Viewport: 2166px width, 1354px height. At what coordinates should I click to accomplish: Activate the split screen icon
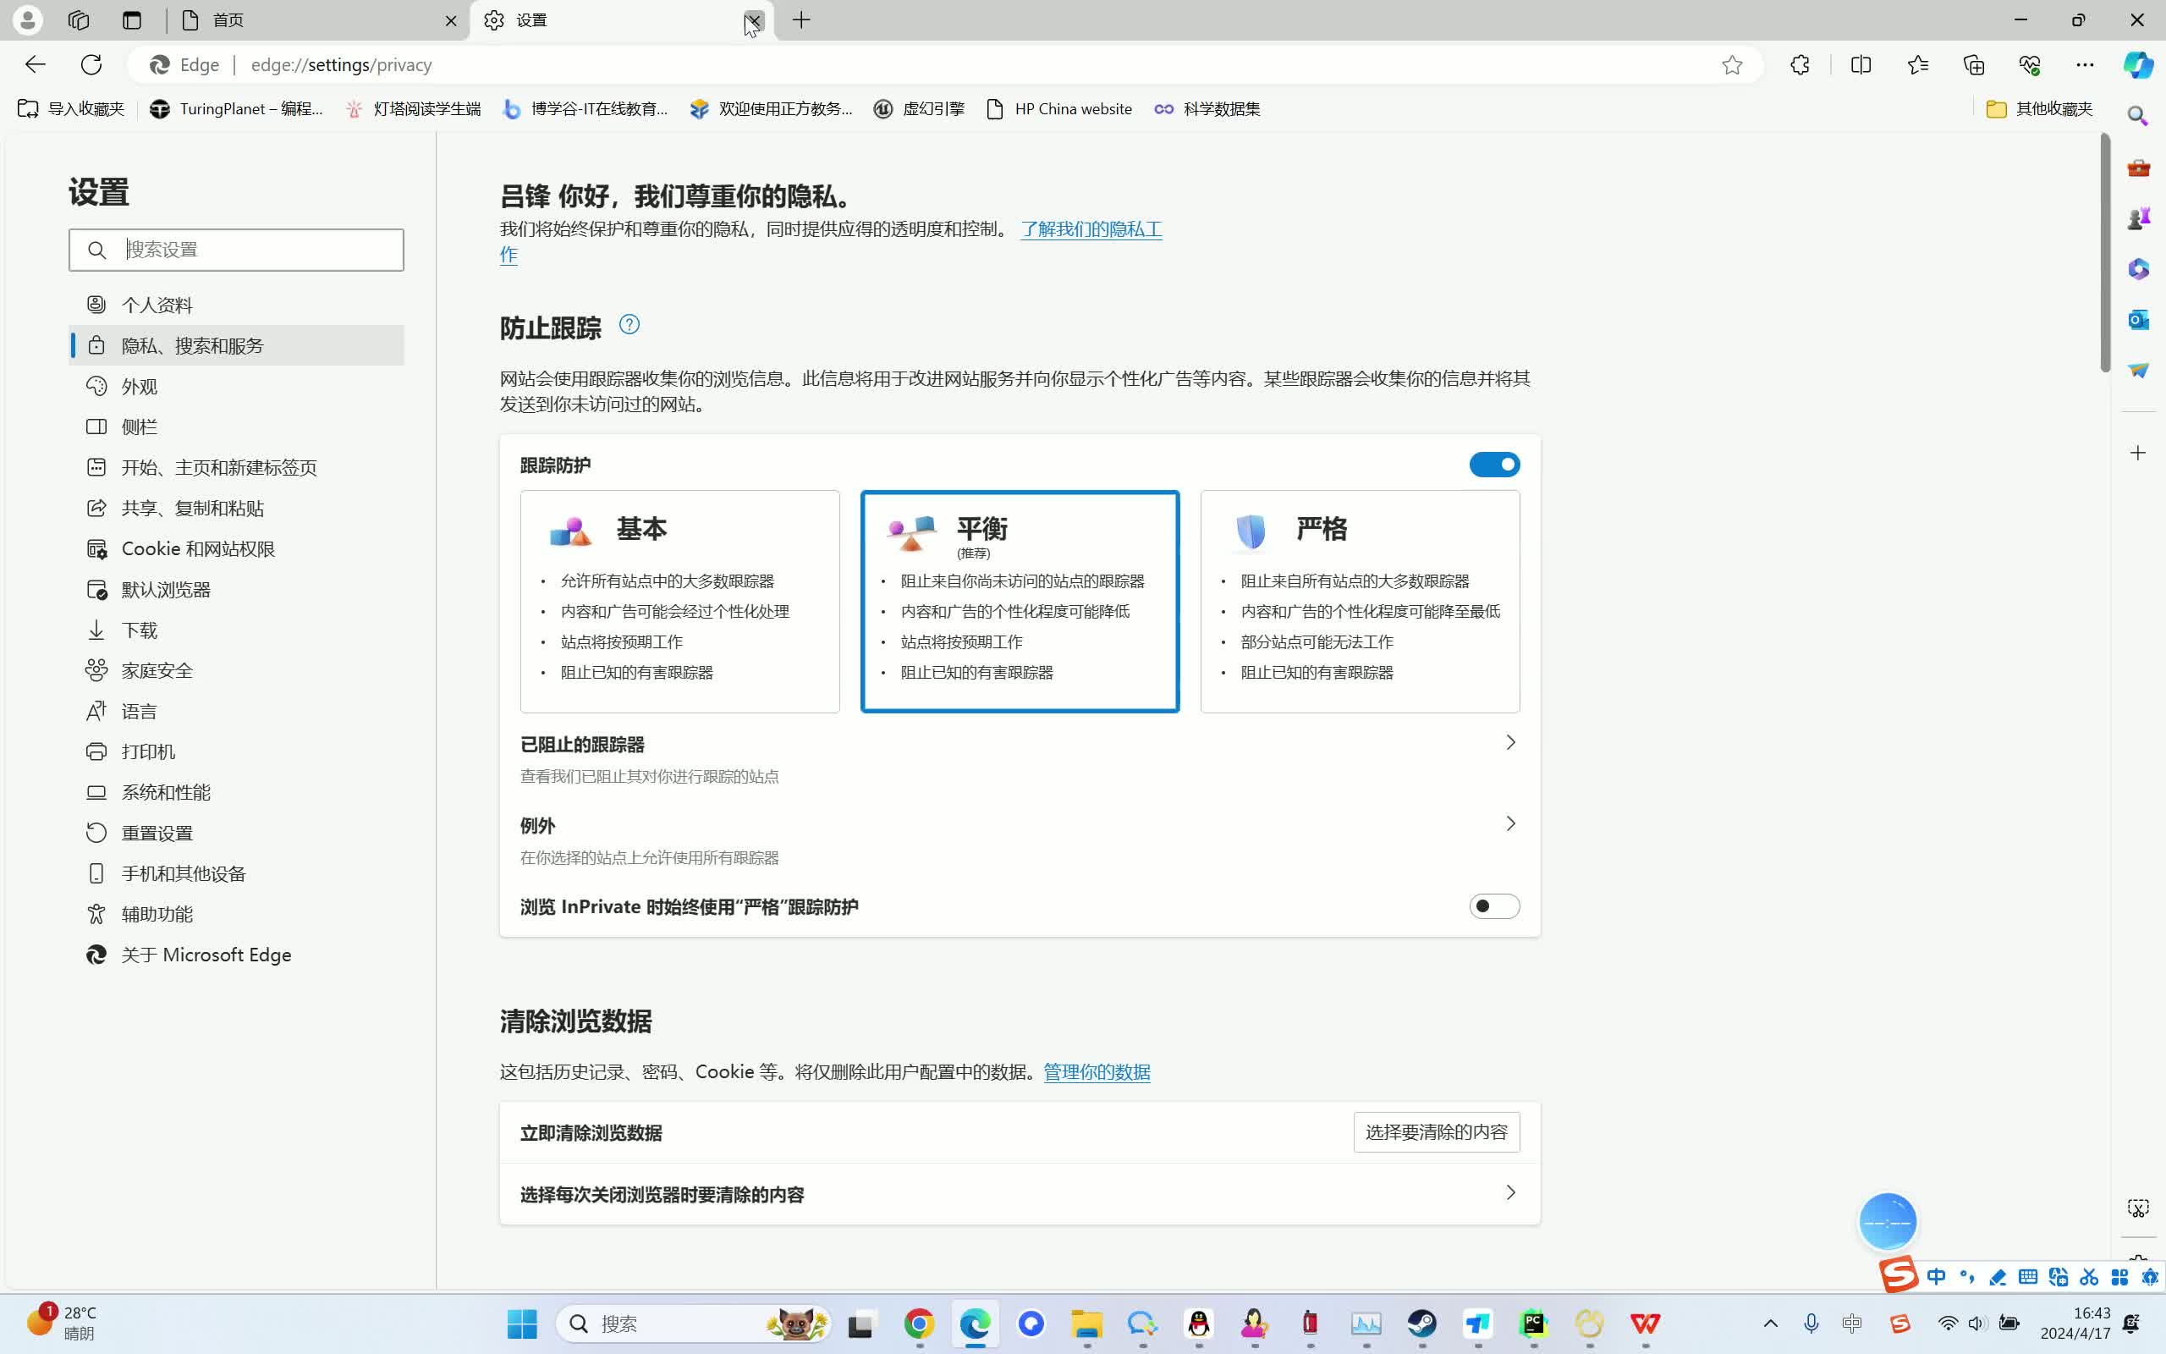[1861, 64]
